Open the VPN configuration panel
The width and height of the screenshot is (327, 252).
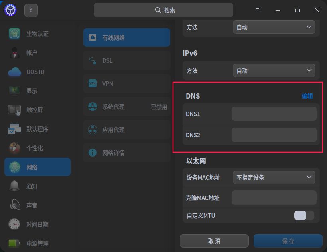127,83
